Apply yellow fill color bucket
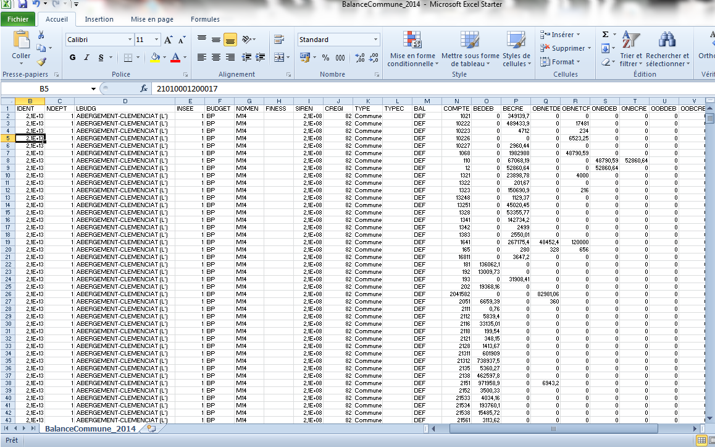715x447 pixels. click(x=155, y=57)
